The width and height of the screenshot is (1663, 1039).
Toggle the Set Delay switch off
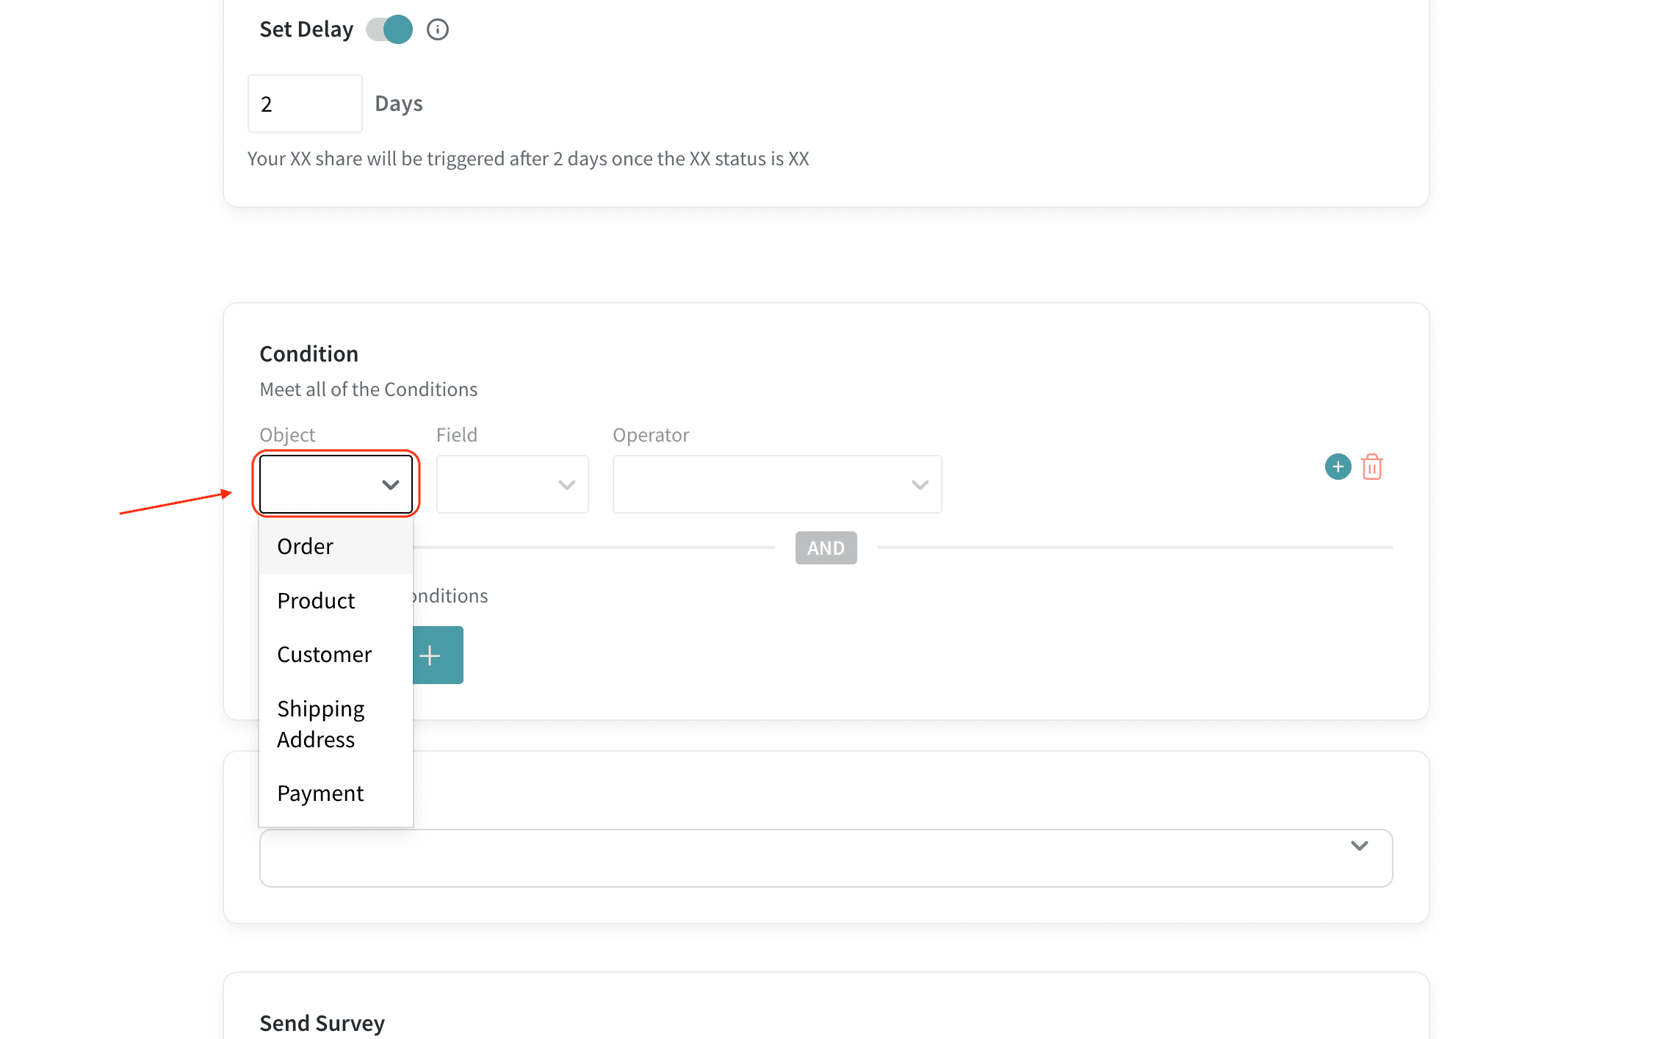(390, 29)
